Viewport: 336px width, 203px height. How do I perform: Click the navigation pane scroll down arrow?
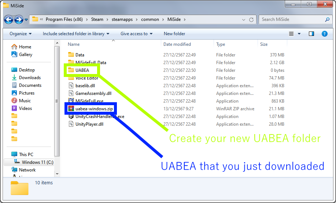[x=57, y=174]
